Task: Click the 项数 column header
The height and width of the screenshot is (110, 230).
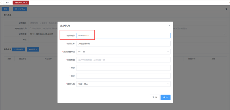Action: tap(9, 59)
